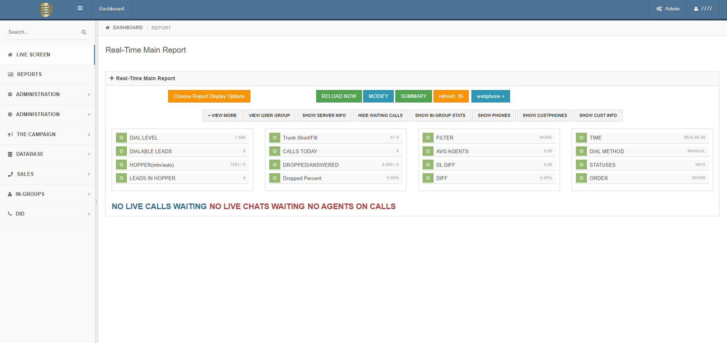Click the 7777 user icon
The height and width of the screenshot is (343, 727).
tap(696, 9)
